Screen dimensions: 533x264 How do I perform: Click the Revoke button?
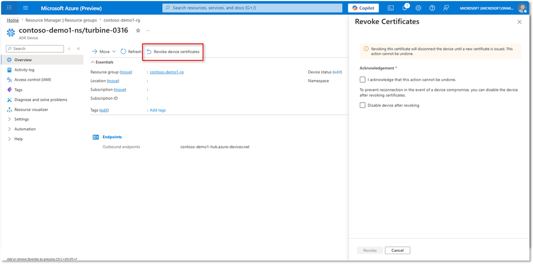pos(370,250)
